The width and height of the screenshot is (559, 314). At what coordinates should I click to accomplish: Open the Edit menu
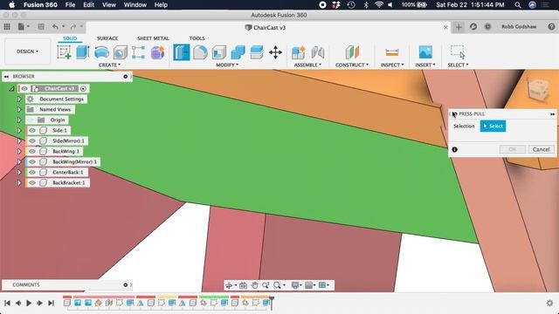tap(88, 5)
